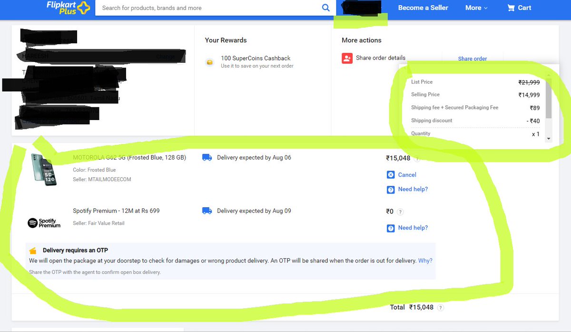This screenshot has width=571, height=332.
Task: Click the 100 SuperCoins Cashback text
Action: coord(256,58)
